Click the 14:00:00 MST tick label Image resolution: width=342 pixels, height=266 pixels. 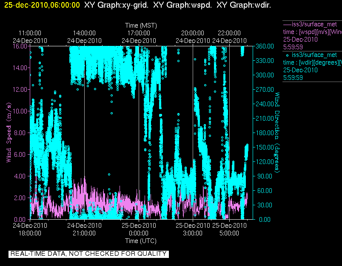coord(84,33)
